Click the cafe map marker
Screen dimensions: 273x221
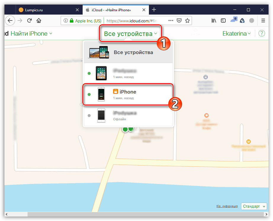pyautogui.click(x=206, y=115)
